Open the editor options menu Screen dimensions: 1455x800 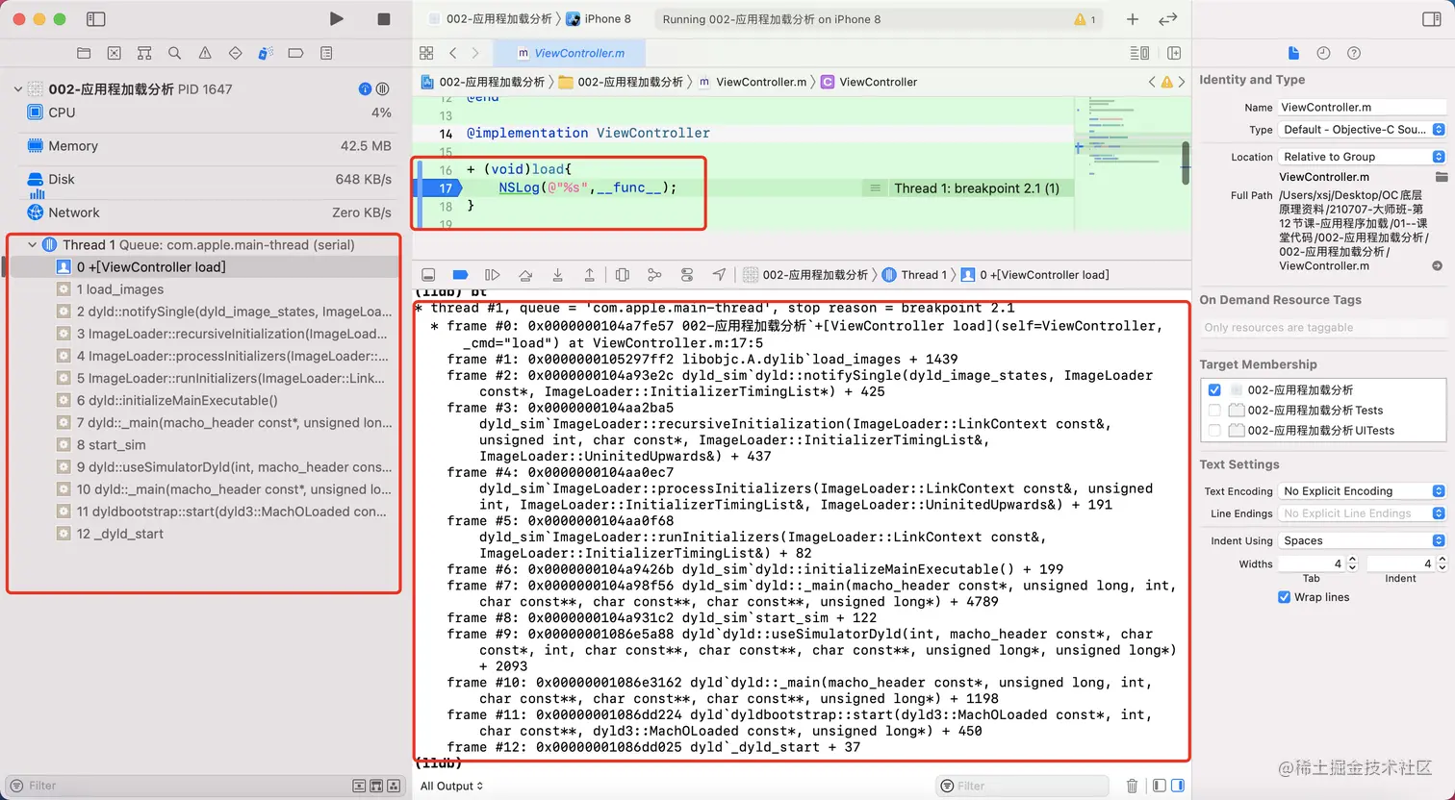(x=1139, y=54)
